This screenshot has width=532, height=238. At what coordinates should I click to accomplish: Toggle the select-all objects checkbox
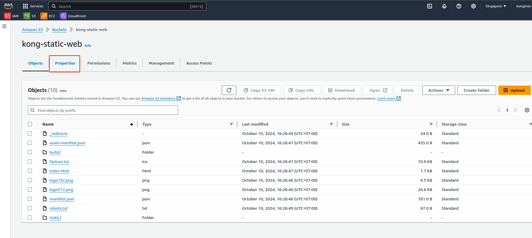(30, 124)
